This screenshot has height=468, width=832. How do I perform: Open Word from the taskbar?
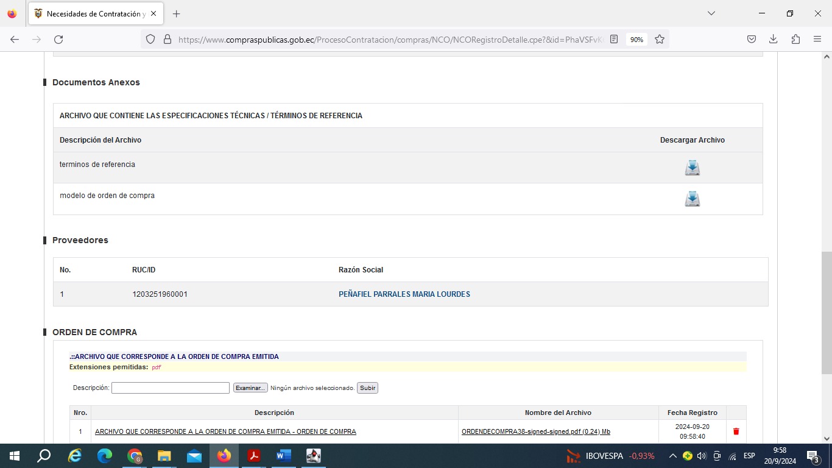pos(284,456)
